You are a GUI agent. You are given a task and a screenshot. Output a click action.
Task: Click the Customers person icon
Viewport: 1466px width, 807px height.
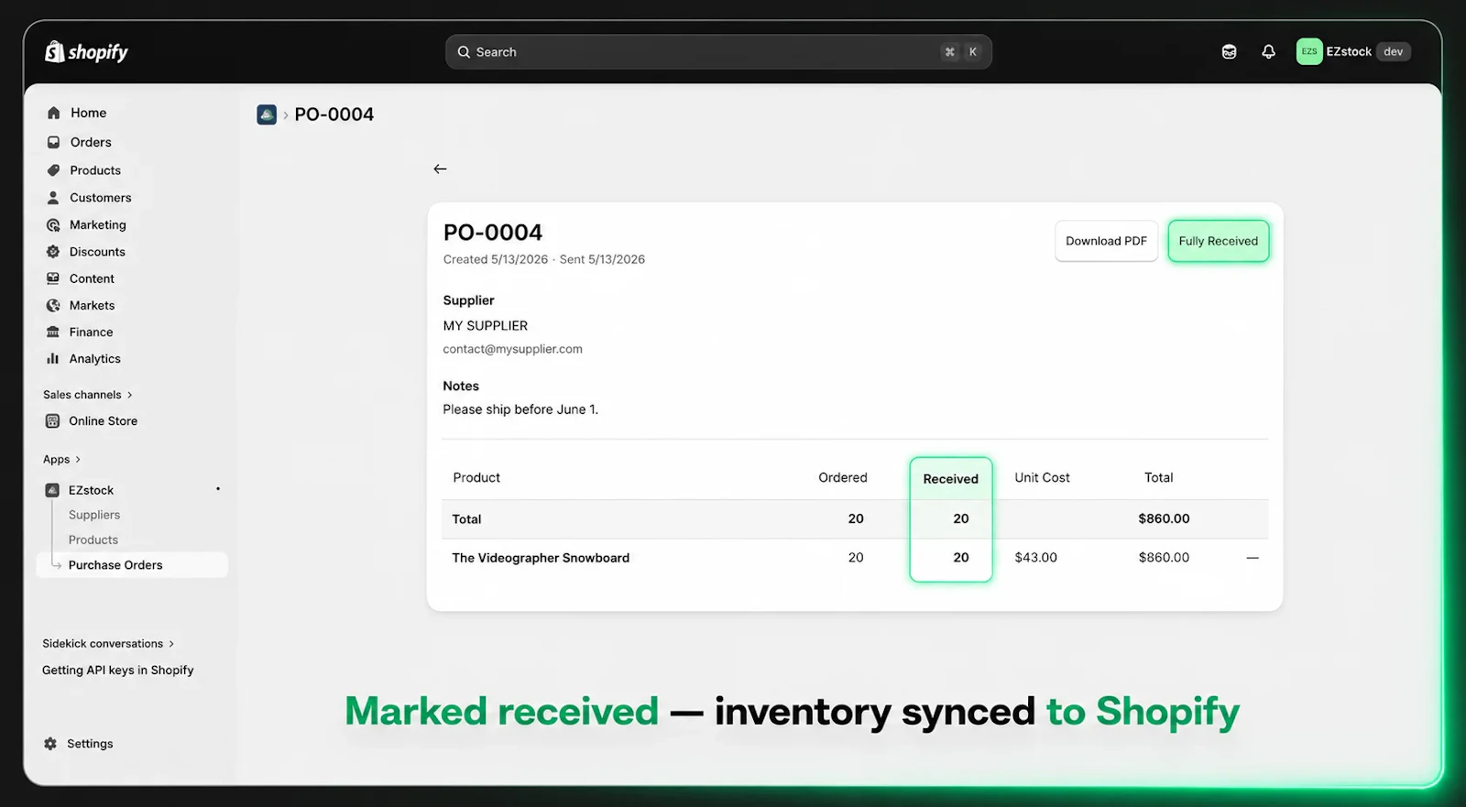53,198
